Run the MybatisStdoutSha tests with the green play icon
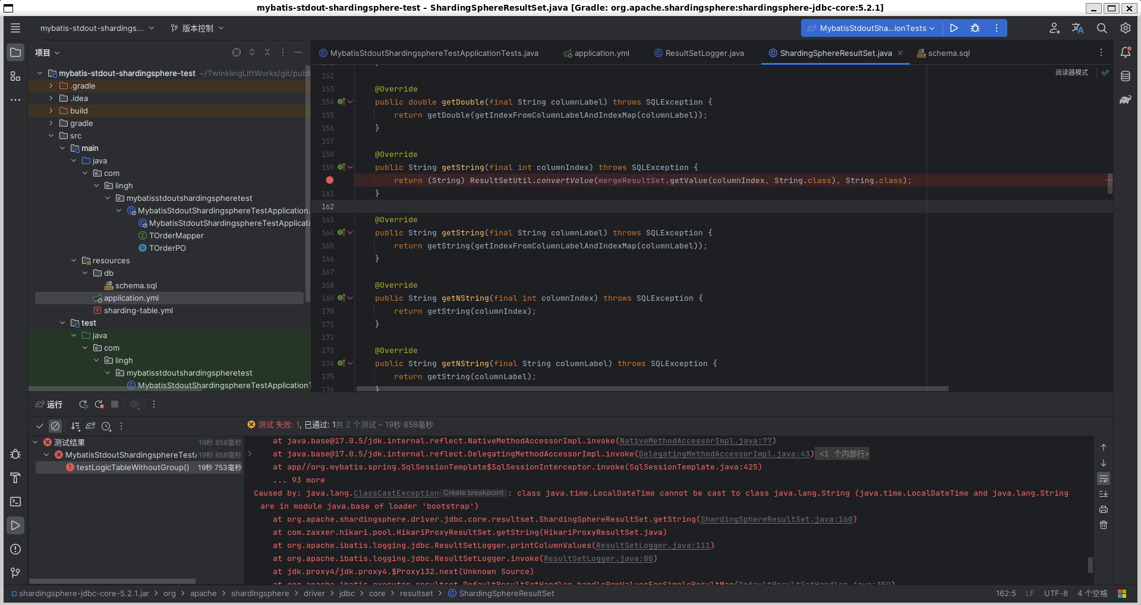The height and width of the screenshot is (605, 1141). (x=954, y=28)
